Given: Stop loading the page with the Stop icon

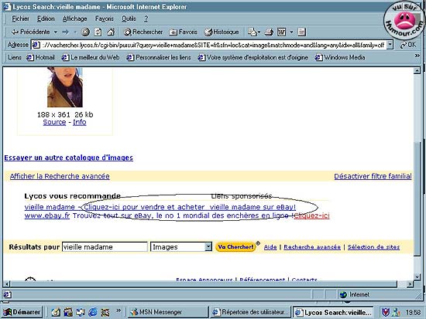Looking at the screenshot, I should pos(85,32).
